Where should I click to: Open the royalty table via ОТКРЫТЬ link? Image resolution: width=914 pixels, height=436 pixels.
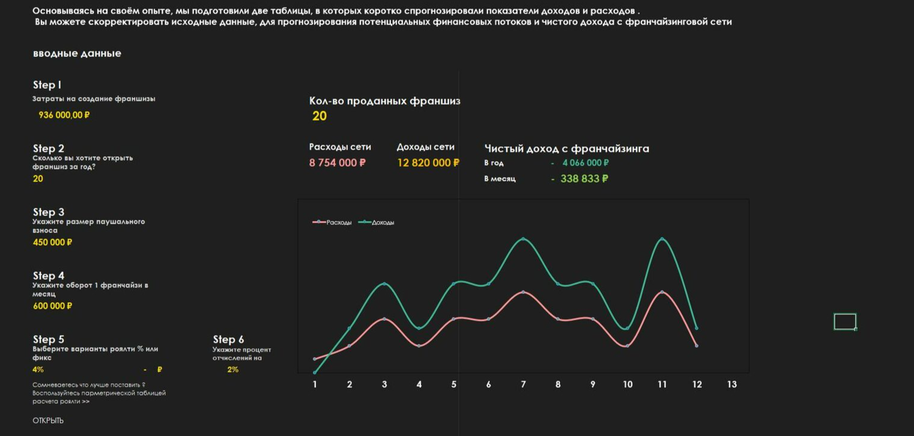pos(48,421)
